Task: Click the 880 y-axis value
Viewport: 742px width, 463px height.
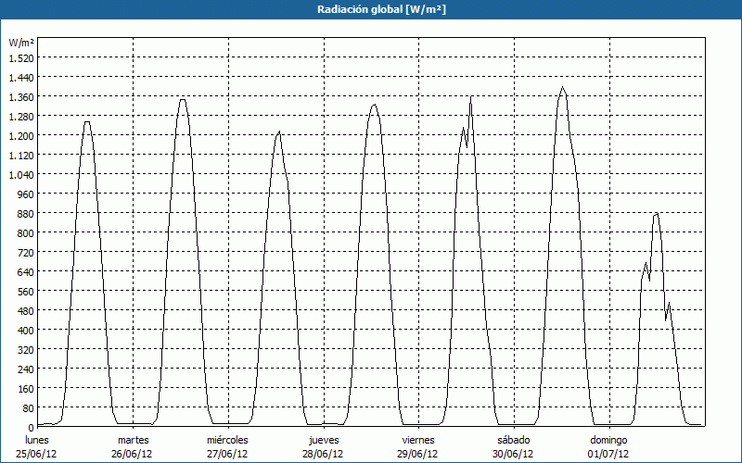Action: click(26, 214)
